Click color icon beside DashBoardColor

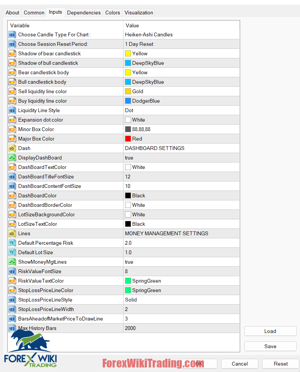pyautogui.click(x=12, y=196)
